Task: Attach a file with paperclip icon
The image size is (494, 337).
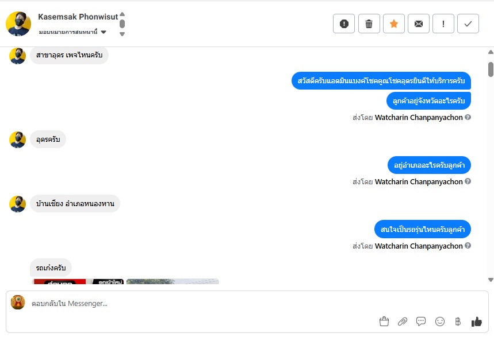Action: [x=403, y=321]
